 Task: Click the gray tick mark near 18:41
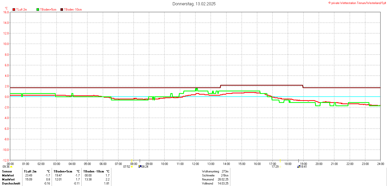[x=299, y=161]
